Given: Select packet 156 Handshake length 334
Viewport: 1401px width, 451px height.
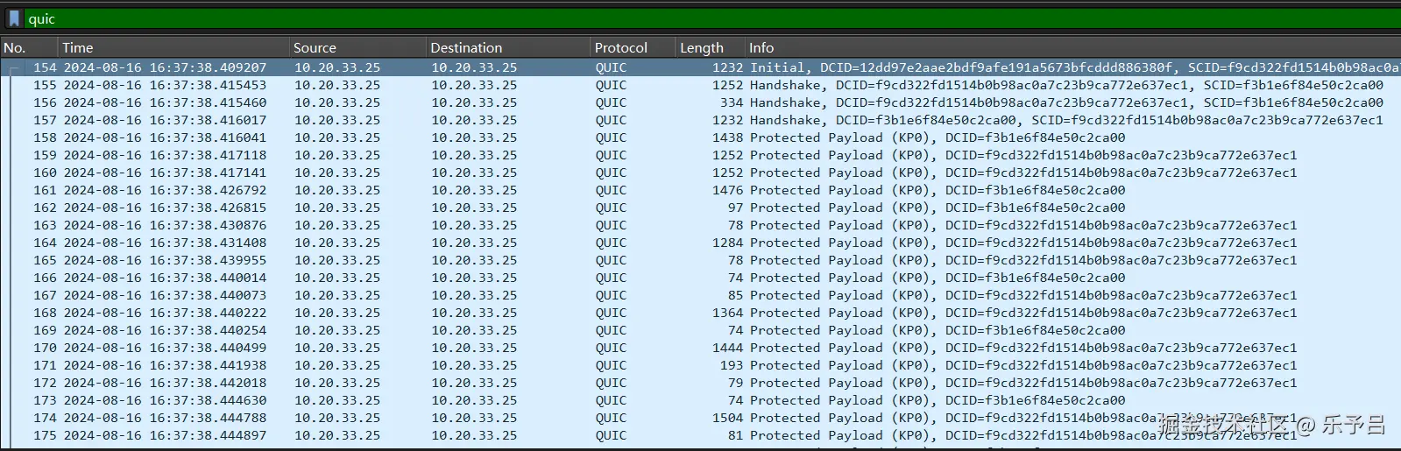Looking at the screenshot, I should pos(700,102).
